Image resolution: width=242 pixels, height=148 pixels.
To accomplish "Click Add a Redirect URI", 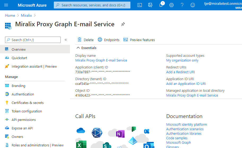I will [181, 72].
